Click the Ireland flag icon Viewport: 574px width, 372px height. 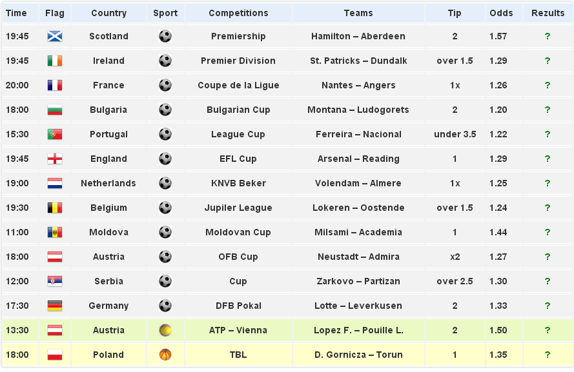click(x=55, y=61)
